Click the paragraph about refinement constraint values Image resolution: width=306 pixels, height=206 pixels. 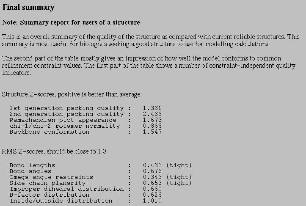coord(149,66)
